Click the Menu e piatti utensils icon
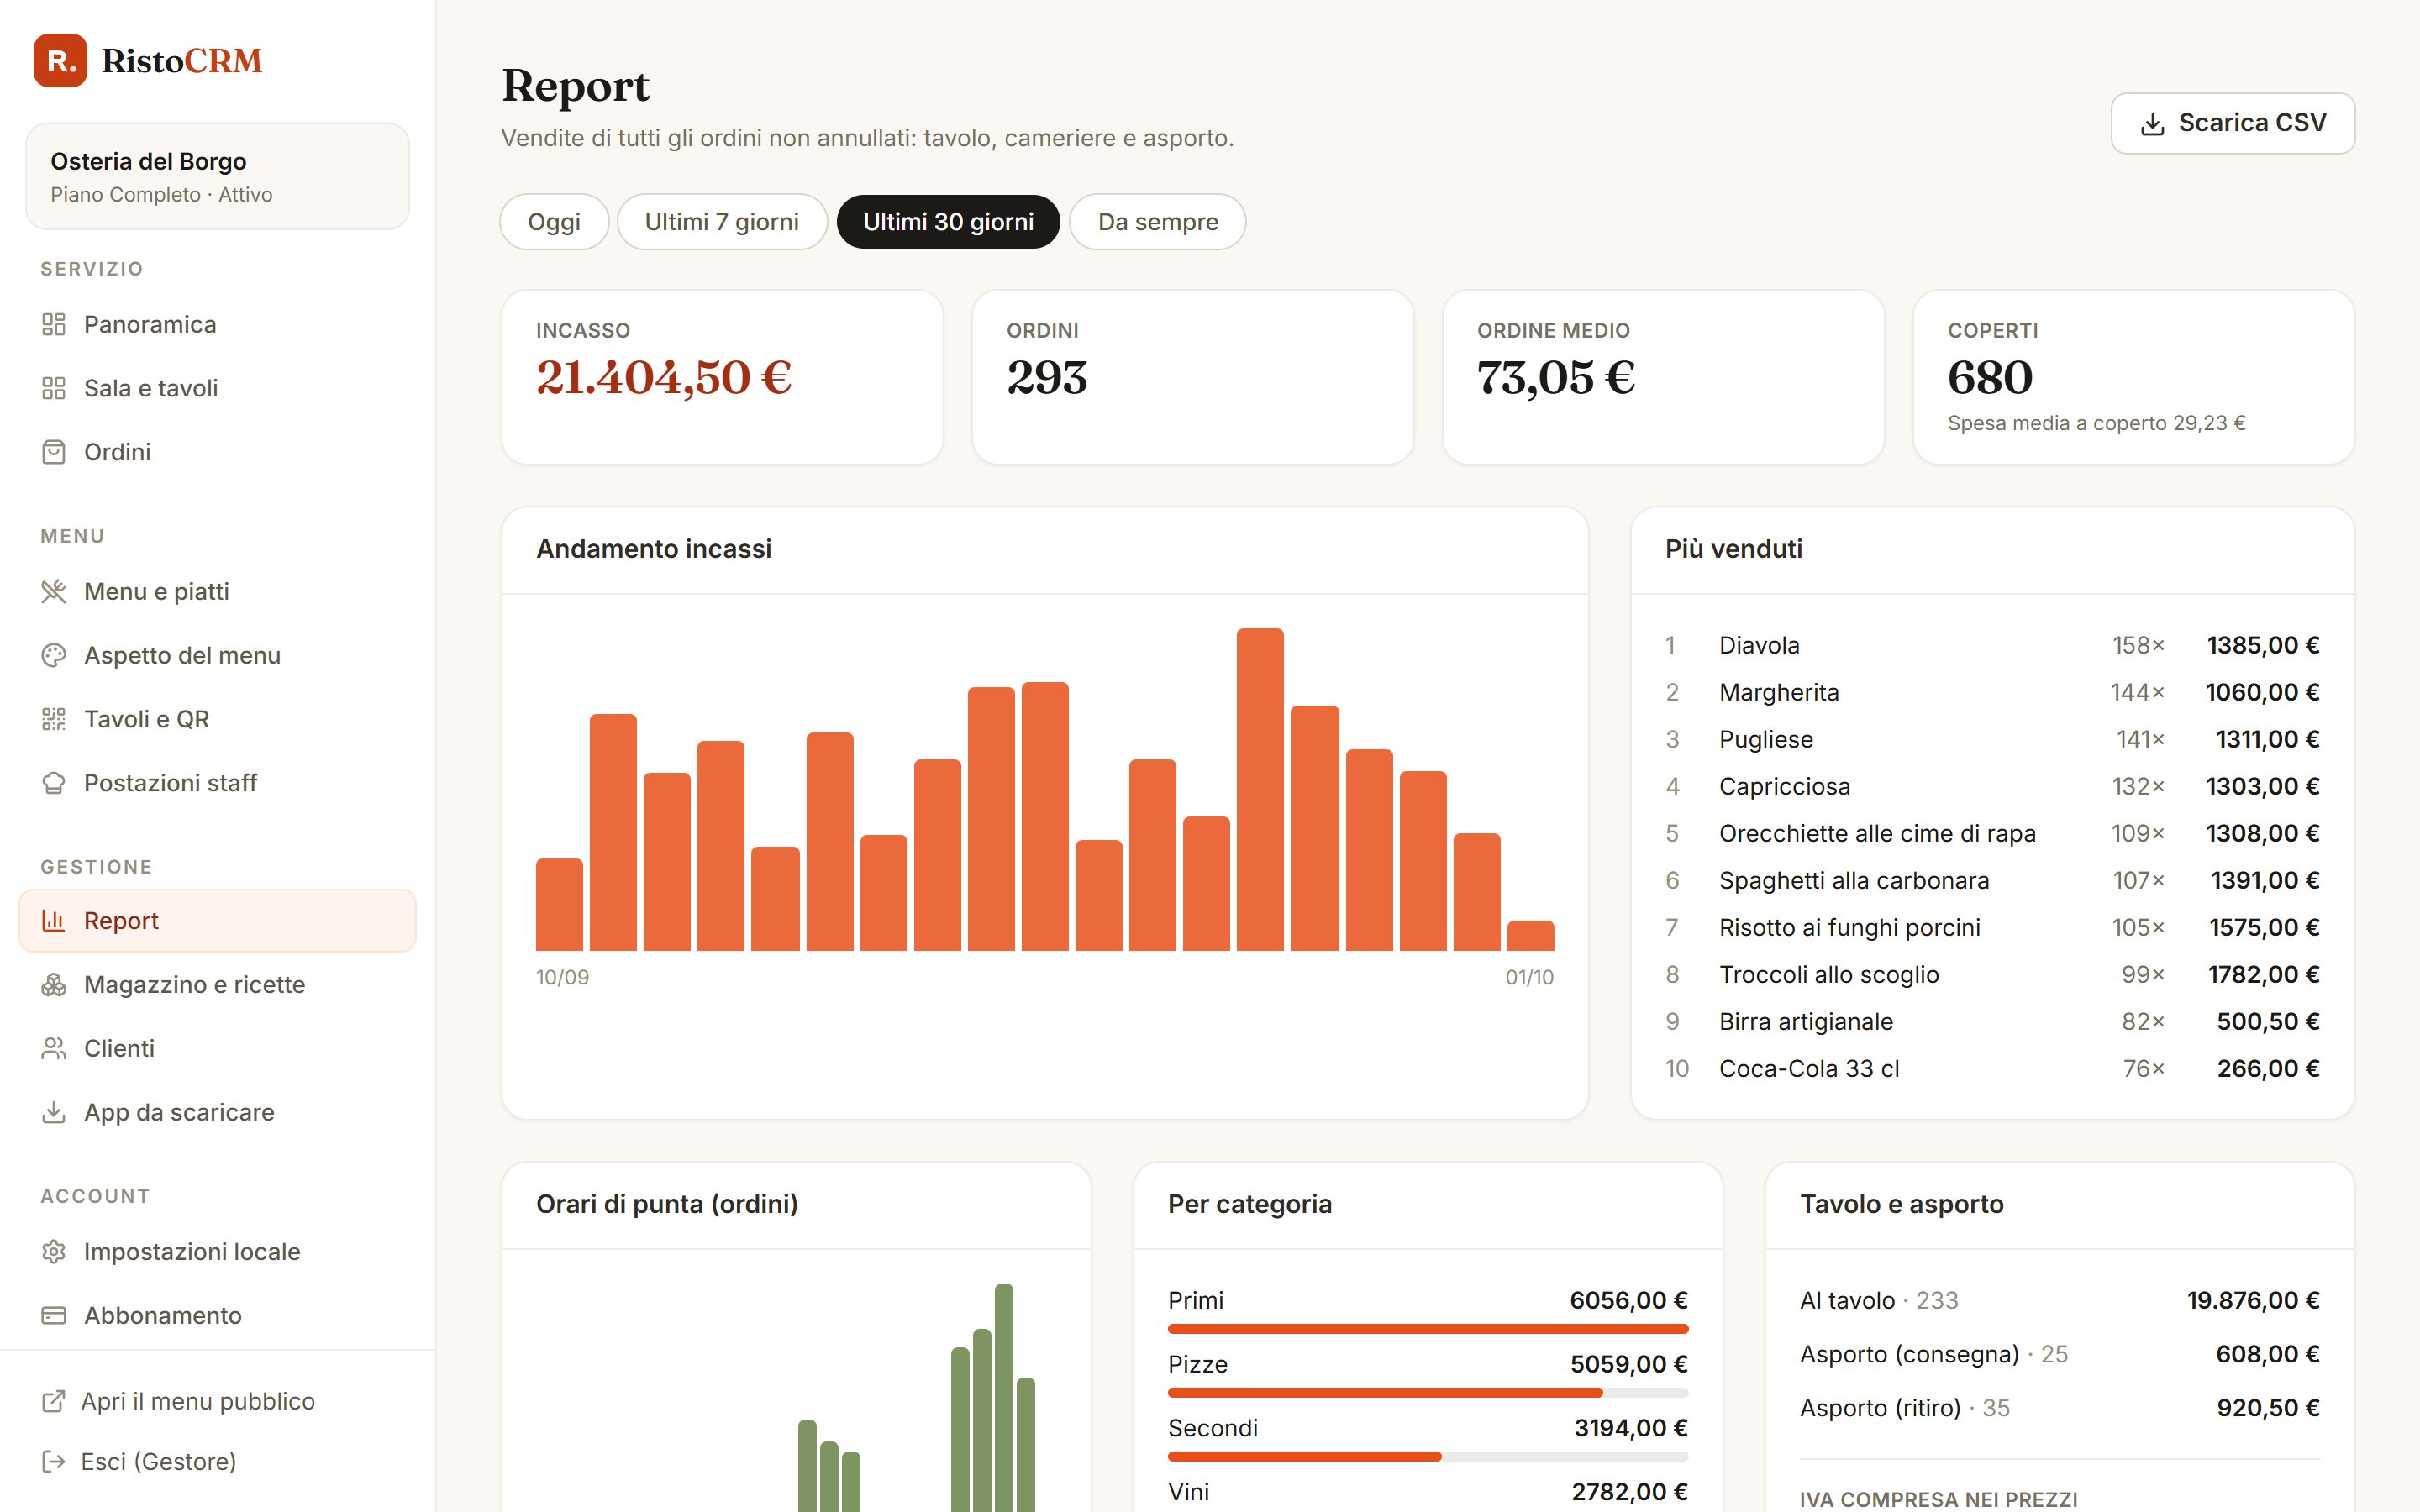Viewport: 2420px width, 1512px height. [54, 591]
